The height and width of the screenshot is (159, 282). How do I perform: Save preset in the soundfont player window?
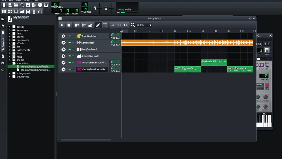[267, 51]
